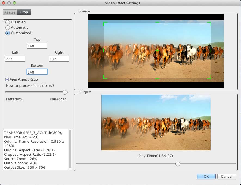Image resolution: width=241 pixels, height=185 pixels.
Task: Click the 'Output Zoom: 40%' line
Action: 21,163
